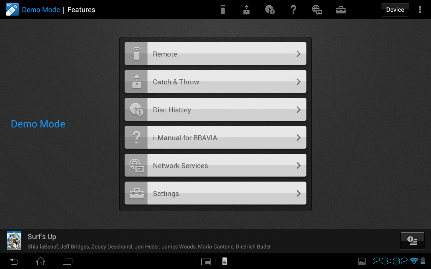Tap the question mark icon in i-Manual row
Screen dimensions: 431x269
point(136,138)
